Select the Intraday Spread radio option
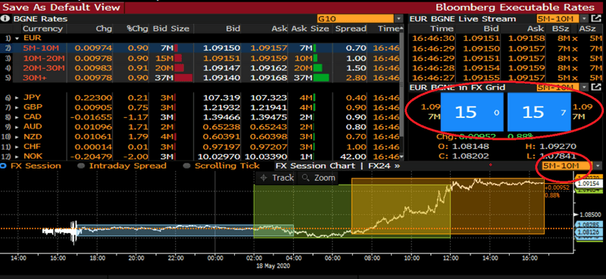Viewport: 606px width, 279px height. tap(122, 166)
